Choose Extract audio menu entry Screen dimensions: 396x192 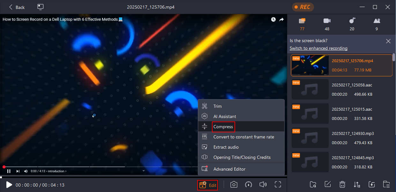click(241, 147)
